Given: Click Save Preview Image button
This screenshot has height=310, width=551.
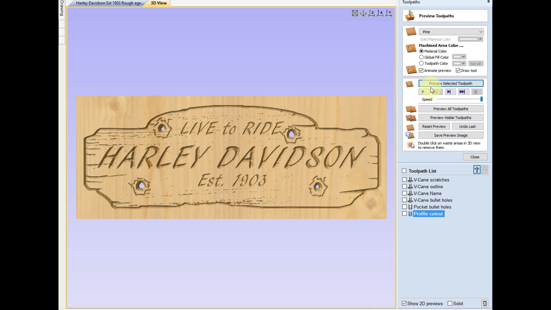Looking at the screenshot, I should point(451,135).
